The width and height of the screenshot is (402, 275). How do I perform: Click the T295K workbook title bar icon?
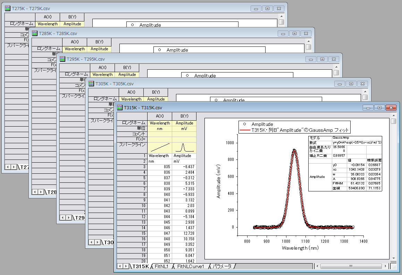pyautogui.click(x=62, y=59)
